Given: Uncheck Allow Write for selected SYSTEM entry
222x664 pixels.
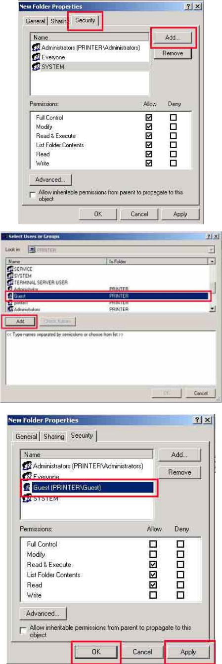Looking at the screenshot, I should click(148, 163).
